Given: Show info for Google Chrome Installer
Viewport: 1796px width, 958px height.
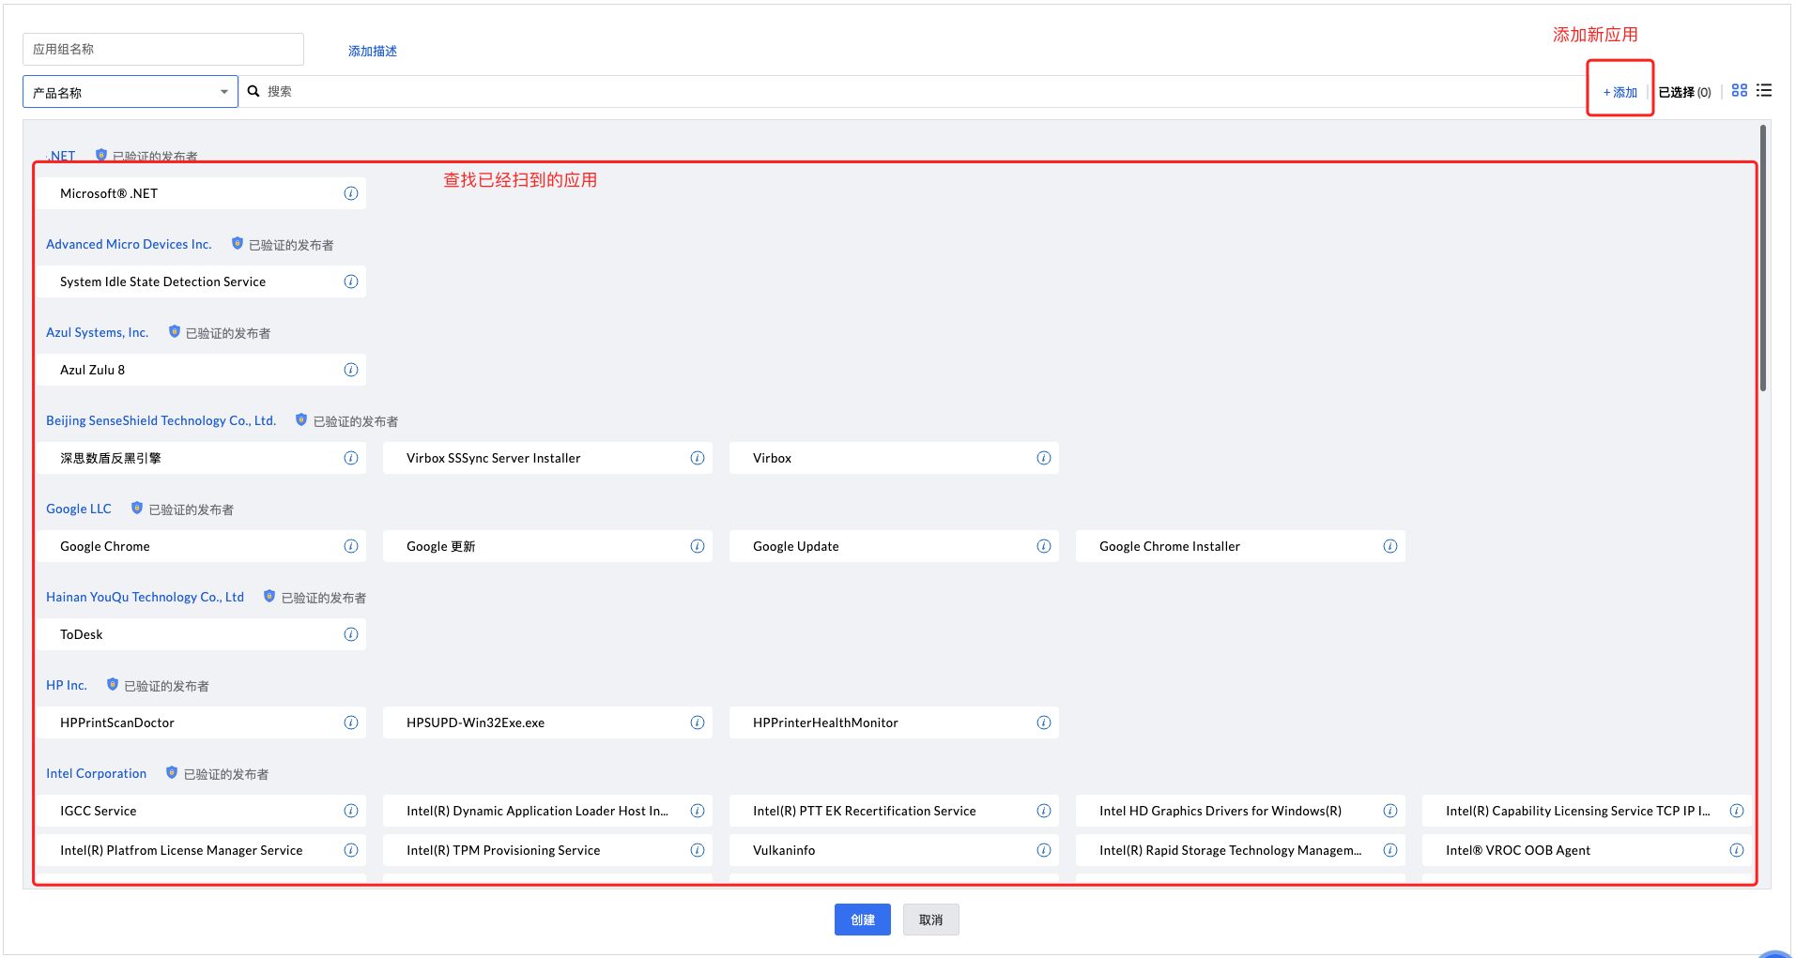Looking at the screenshot, I should 1390,546.
